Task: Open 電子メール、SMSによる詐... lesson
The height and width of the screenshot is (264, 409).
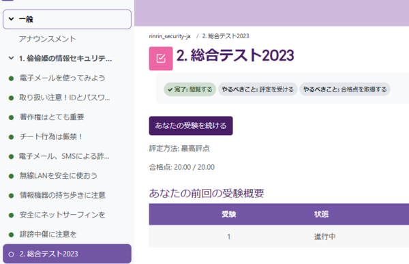Action: tap(65, 156)
